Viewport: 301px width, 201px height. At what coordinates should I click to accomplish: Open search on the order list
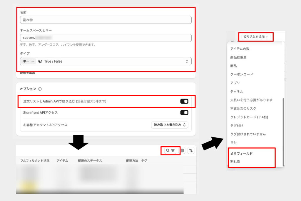pos(168,150)
